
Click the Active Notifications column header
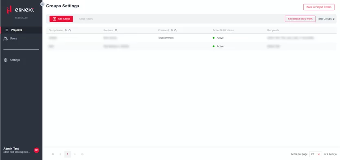pyautogui.click(x=223, y=30)
